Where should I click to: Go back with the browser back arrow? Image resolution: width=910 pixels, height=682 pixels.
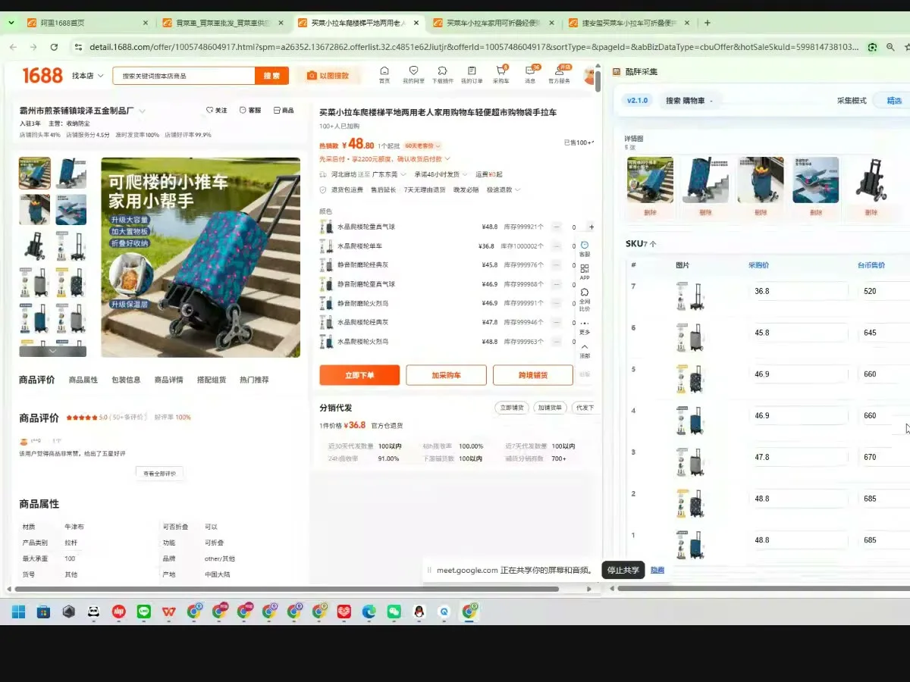click(13, 47)
